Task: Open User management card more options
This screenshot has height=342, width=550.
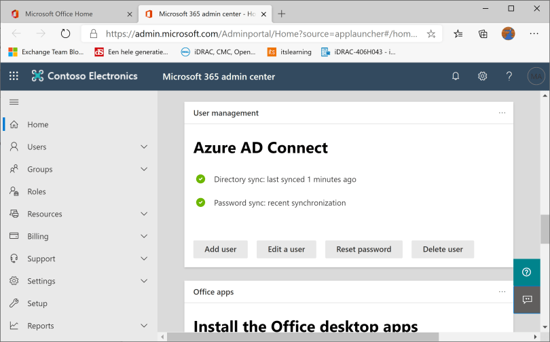Action: 502,113
